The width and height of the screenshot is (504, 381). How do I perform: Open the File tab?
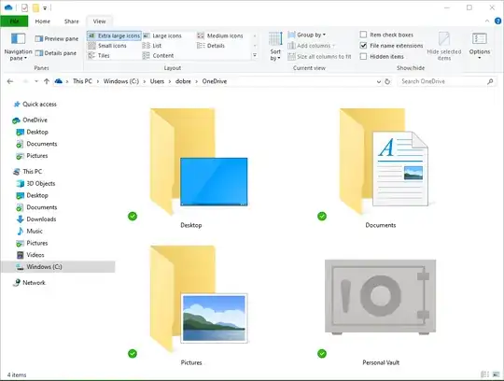pos(14,21)
